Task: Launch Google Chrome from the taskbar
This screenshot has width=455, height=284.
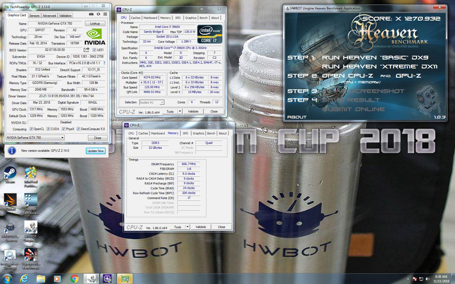Action: [74, 279]
